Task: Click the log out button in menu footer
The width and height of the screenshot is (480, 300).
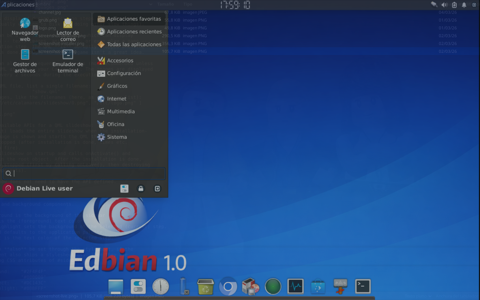Action: [x=157, y=188]
